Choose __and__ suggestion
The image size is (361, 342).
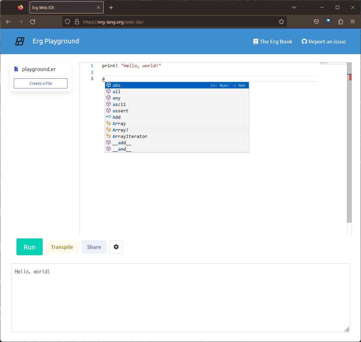(177, 149)
